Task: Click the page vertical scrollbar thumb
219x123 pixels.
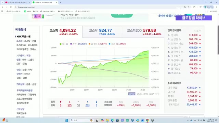Action: 218,40
